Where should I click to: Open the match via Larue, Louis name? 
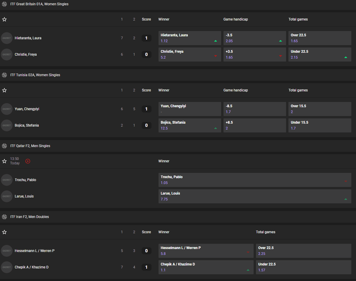(x=24, y=196)
